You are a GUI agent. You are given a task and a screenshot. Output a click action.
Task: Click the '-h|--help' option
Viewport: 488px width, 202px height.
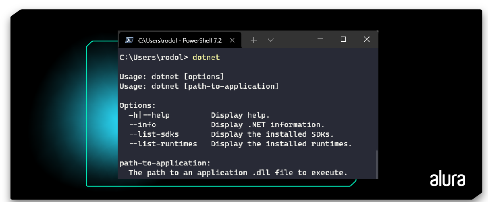(x=149, y=115)
